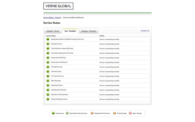
Task: Click green status icon beside MPLS Routing
Action: [48, 81]
